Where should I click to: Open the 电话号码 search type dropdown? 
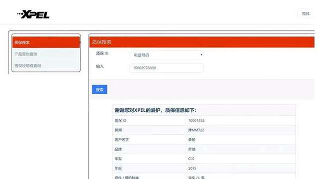[x=167, y=55]
